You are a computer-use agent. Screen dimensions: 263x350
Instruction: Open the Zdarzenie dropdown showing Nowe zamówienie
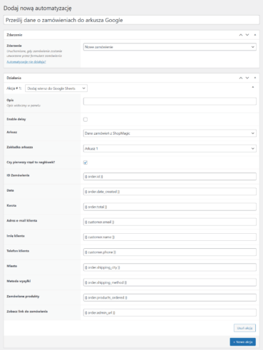(170, 47)
